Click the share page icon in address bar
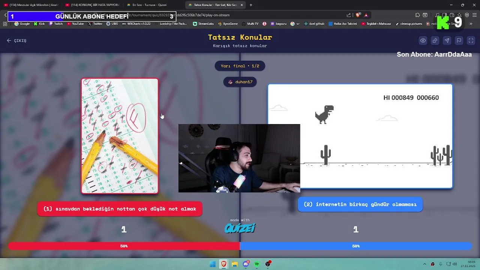The height and width of the screenshot is (270, 480). (x=349, y=15)
